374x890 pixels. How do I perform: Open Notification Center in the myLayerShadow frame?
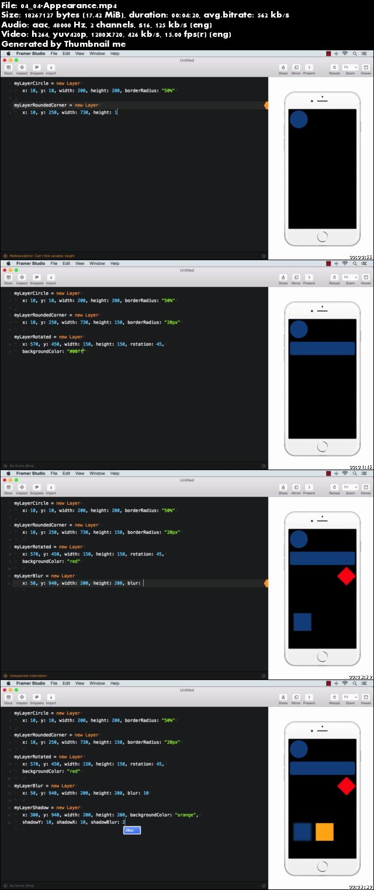[365, 683]
